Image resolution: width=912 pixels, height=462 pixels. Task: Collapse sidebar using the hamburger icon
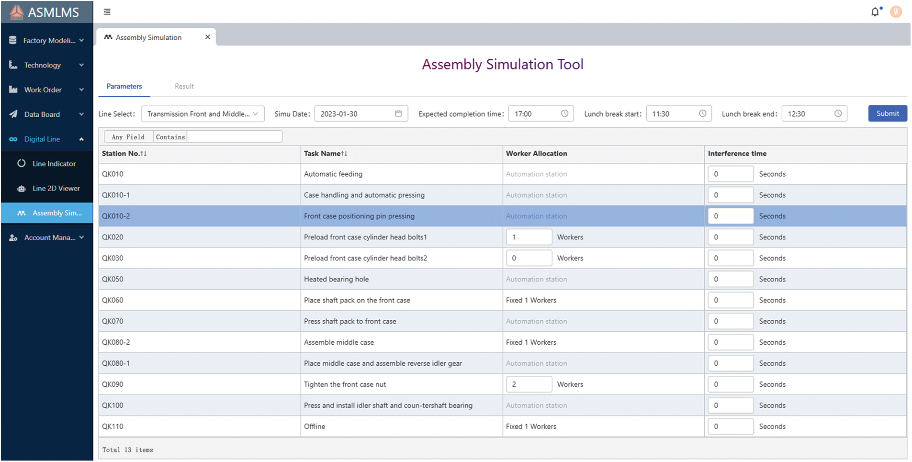pyautogui.click(x=107, y=12)
